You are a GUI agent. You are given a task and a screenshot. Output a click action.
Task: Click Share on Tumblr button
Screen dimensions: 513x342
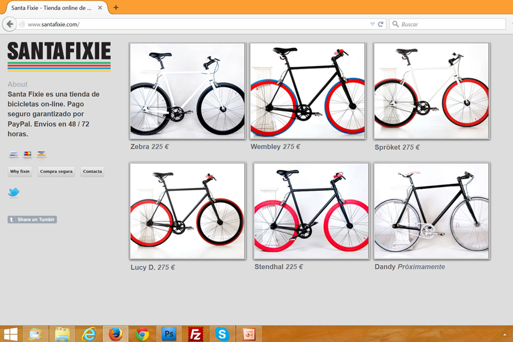(x=32, y=219)
